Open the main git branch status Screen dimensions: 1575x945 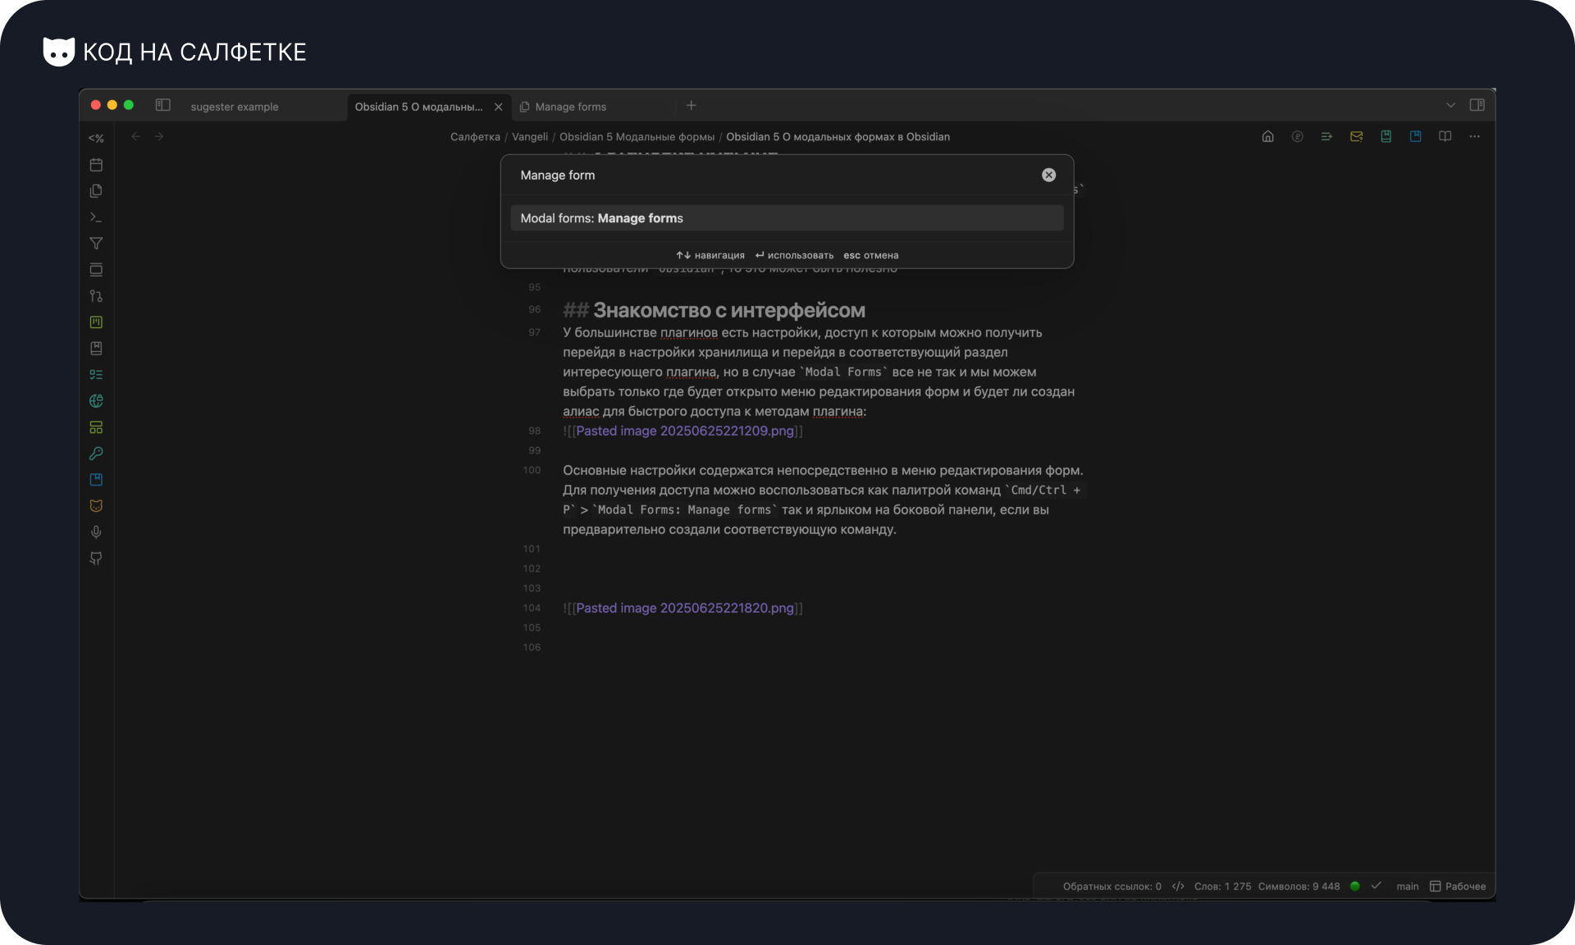tap(1408, 887)
